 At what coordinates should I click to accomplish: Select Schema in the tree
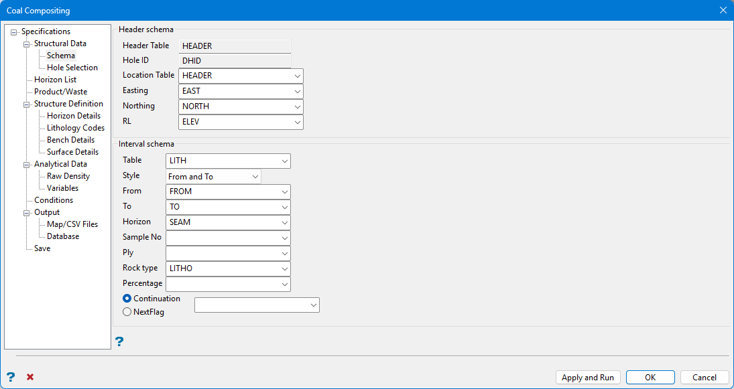coord(61,56)
